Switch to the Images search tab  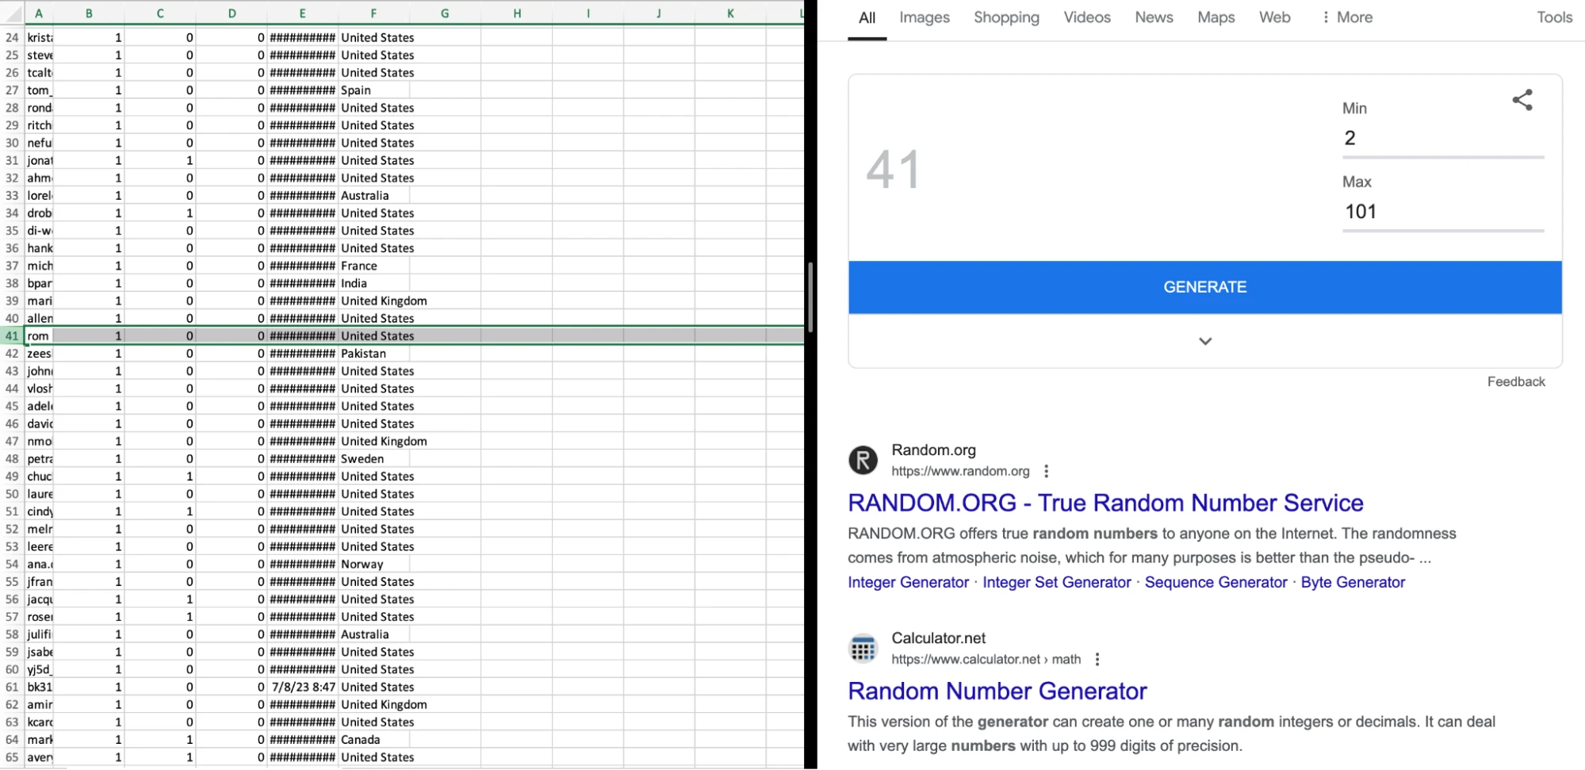pos(924,17)
